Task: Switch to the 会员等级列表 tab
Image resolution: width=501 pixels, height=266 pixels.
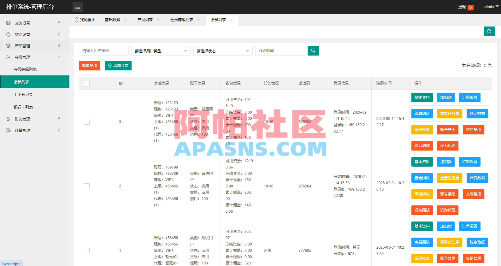Action: point(182,20)
